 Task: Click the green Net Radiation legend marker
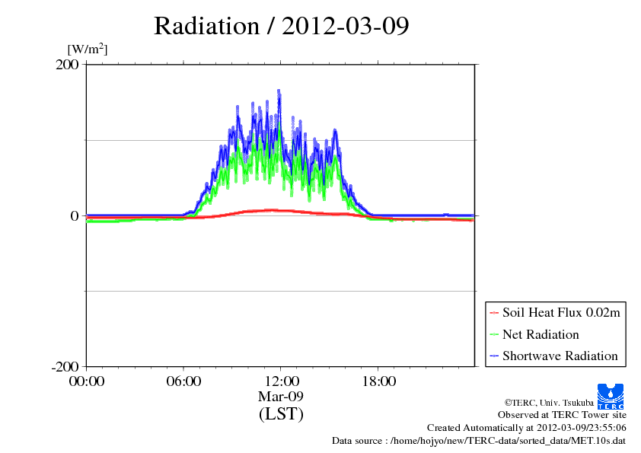click(x=494, y=334)
